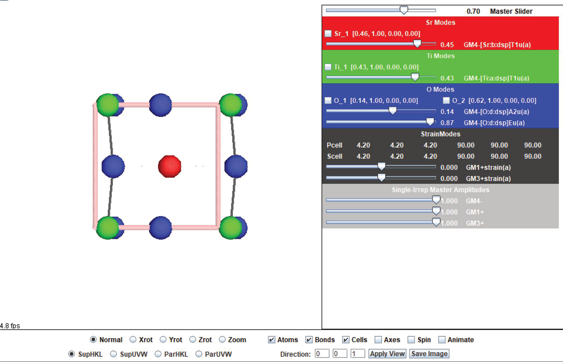Click the Apply View button
The image size is (563, 362).
coord(387,354)
